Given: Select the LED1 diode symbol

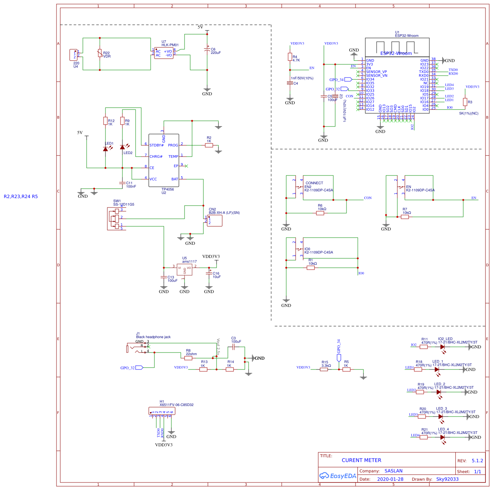Looking at the screenshot, I should pyautogui.click(x=106, y=148).
